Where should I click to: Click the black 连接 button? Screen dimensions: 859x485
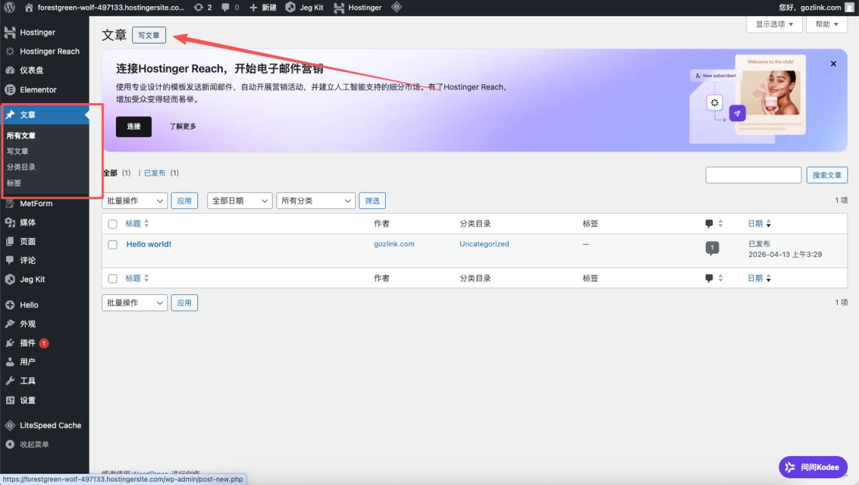134,126
